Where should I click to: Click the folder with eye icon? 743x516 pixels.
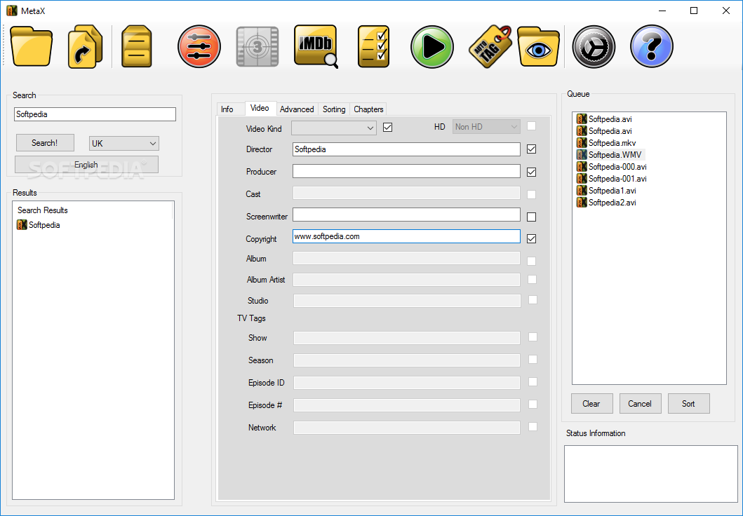(539, 46)
